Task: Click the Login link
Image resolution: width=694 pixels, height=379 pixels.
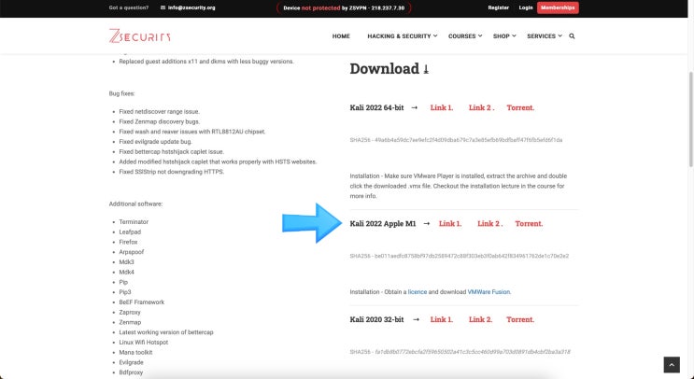Action: click(x=526, y=7)
